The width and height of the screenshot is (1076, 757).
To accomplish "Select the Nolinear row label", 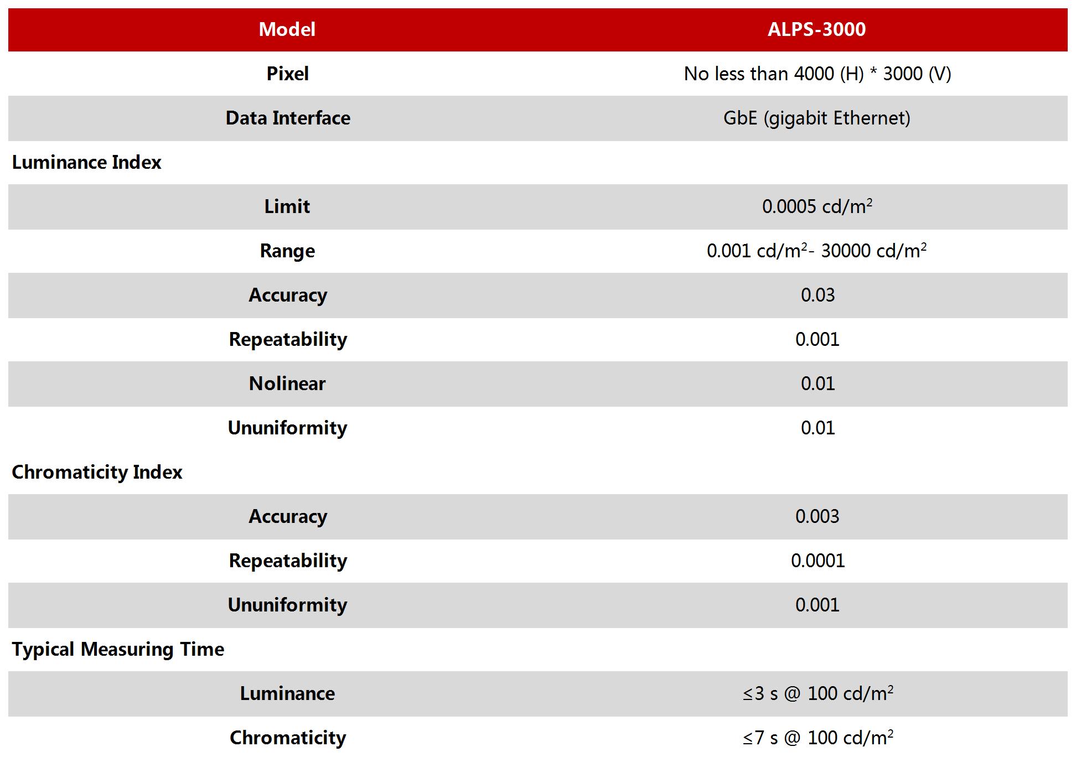I will click(x=287, y=383).
